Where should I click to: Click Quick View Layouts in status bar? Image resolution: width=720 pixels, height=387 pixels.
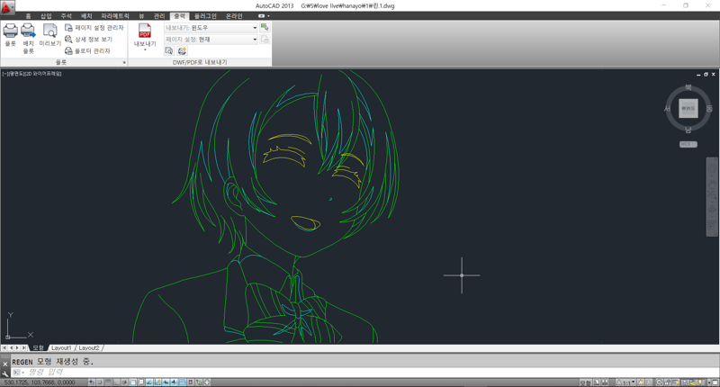click(x=597, y=382)
